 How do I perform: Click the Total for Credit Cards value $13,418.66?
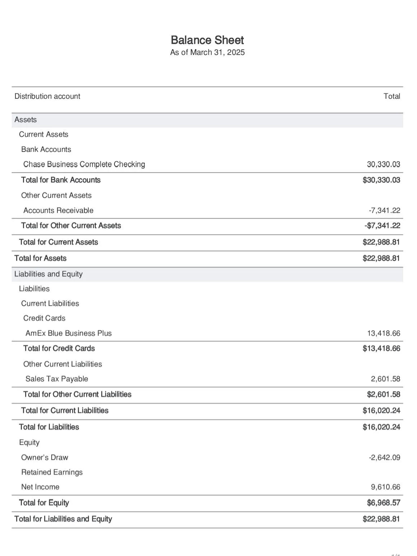381,349
